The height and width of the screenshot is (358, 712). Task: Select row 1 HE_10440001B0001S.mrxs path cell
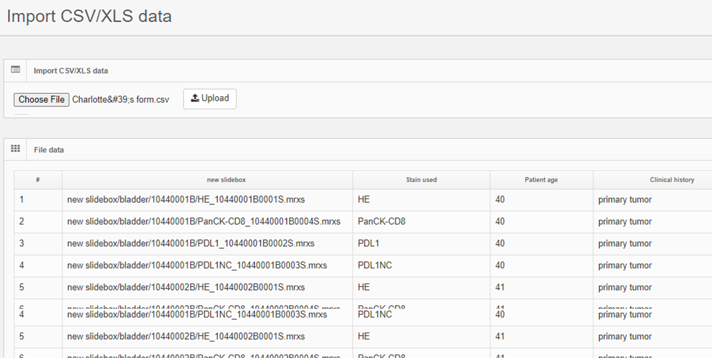[x=186, y=200]
